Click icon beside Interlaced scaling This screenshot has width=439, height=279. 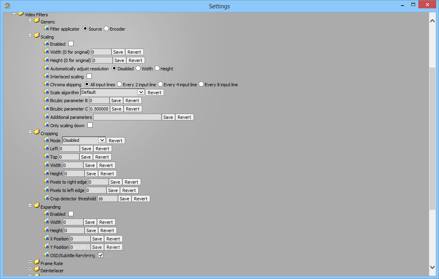click(x=46, y=76)
